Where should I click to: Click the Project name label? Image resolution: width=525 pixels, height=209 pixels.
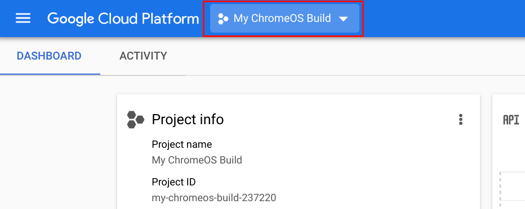pyautogui.click(x=182, y=144)
